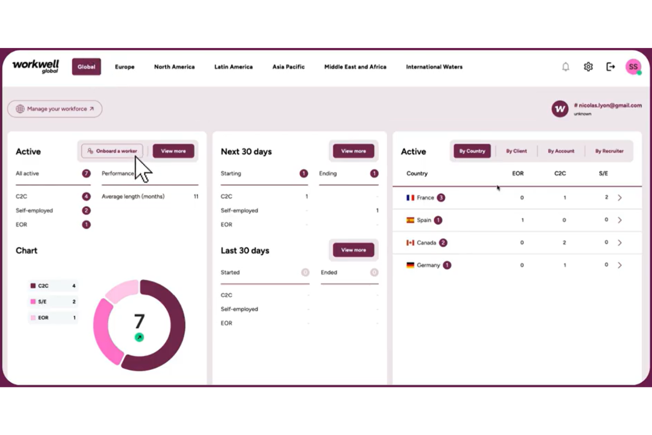652x435 pixels.
Task: Select the By Recruiter filter
Action: tap(609, 151)
